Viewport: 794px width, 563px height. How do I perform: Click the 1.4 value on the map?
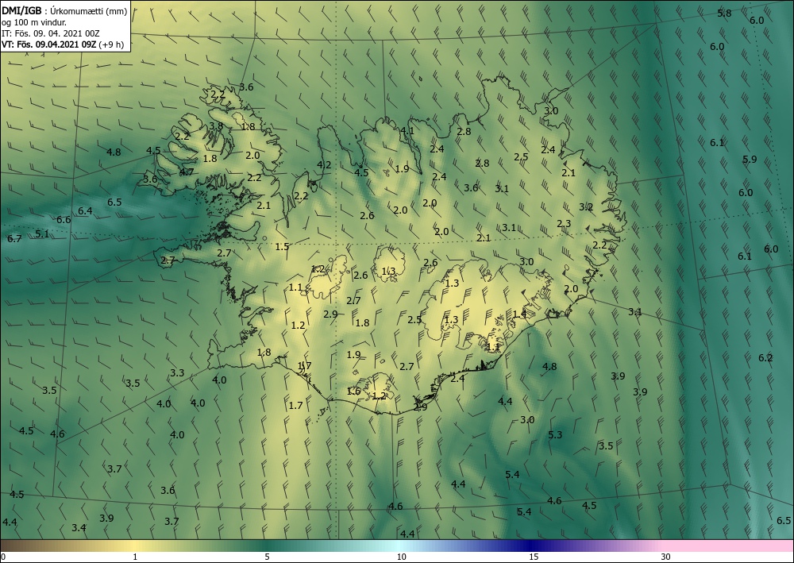pyautogui.click(x=519, y=314)
